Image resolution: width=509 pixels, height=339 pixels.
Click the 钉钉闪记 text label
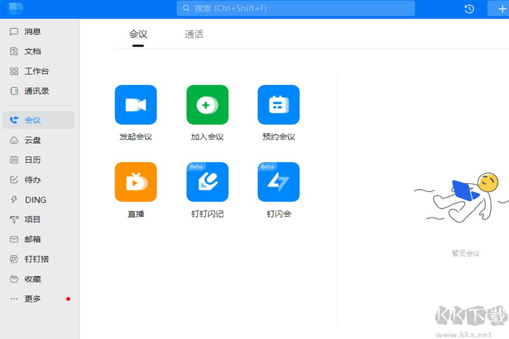[x=207, y=214]
